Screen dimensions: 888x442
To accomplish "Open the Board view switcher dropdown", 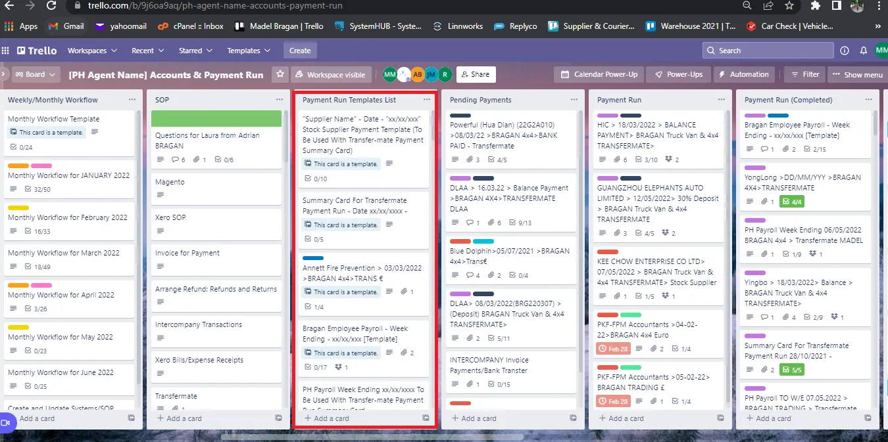I will coord(36,74).
